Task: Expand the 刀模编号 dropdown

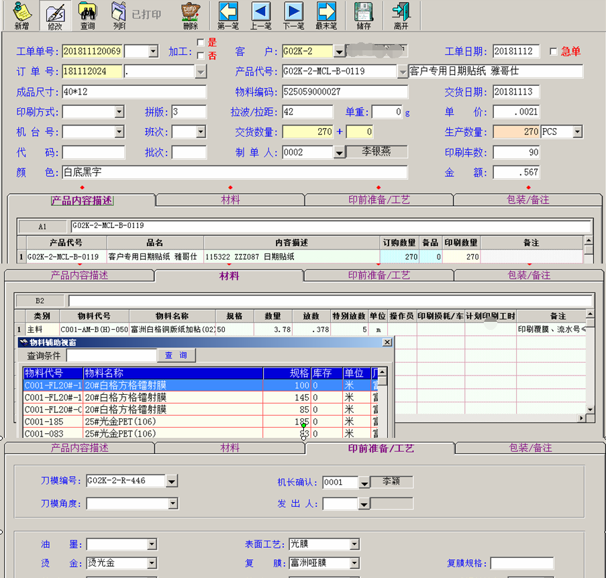Action: coord(172,481)
